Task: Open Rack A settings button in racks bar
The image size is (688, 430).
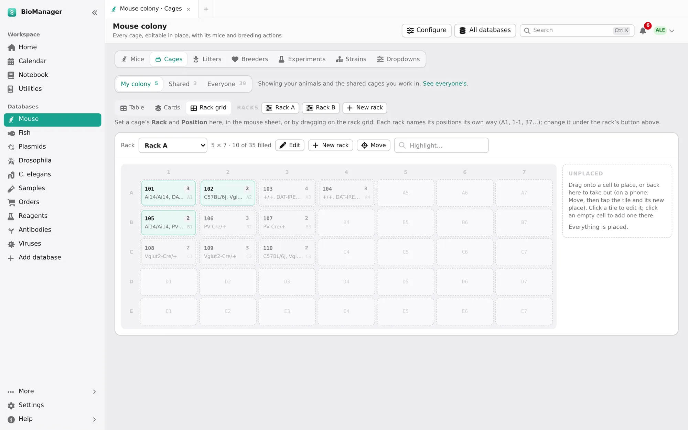Action: (x=280, y=108)
